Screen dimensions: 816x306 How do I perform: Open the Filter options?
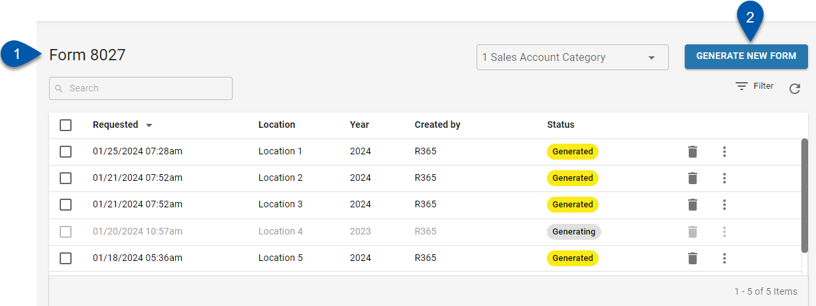(x=755, y=86)
